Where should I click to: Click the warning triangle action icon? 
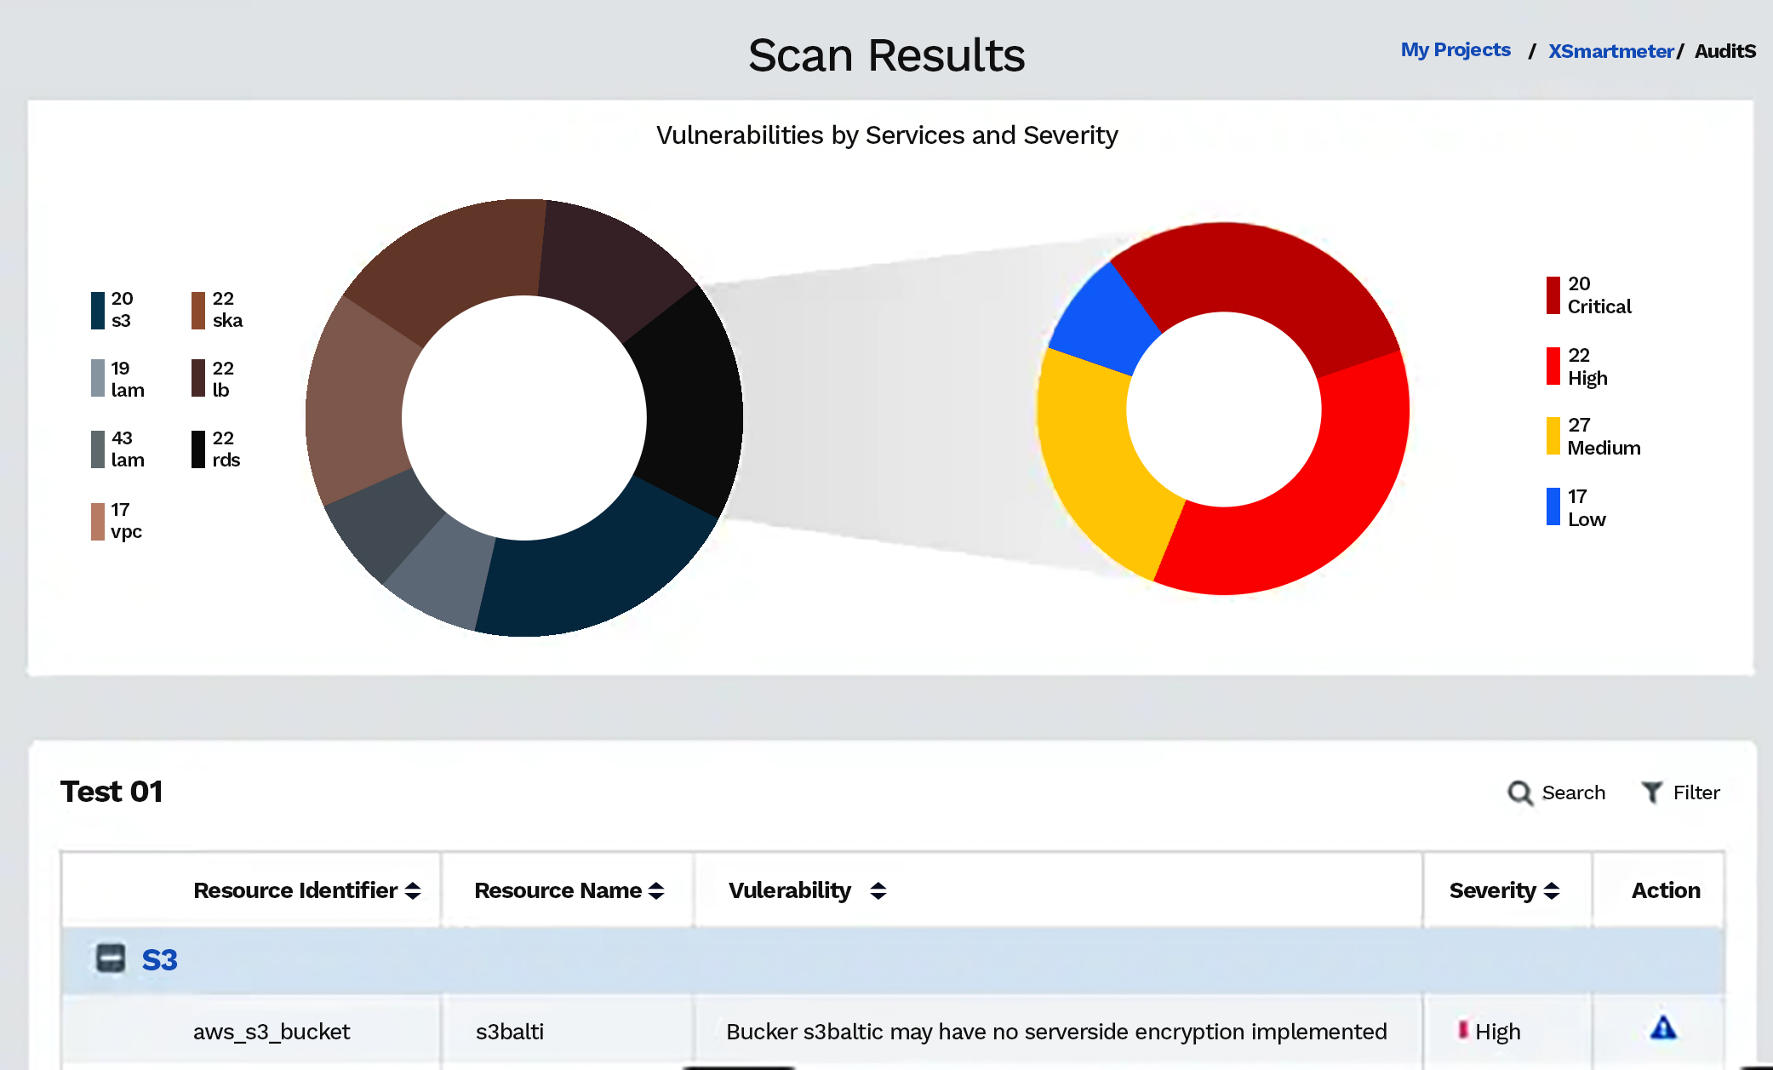pos(1662,1028)
